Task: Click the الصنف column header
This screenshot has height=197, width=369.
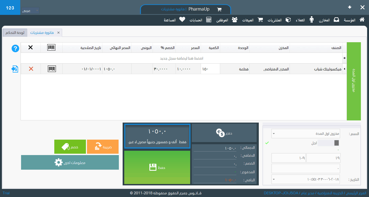Action: [x=316, y=48]
